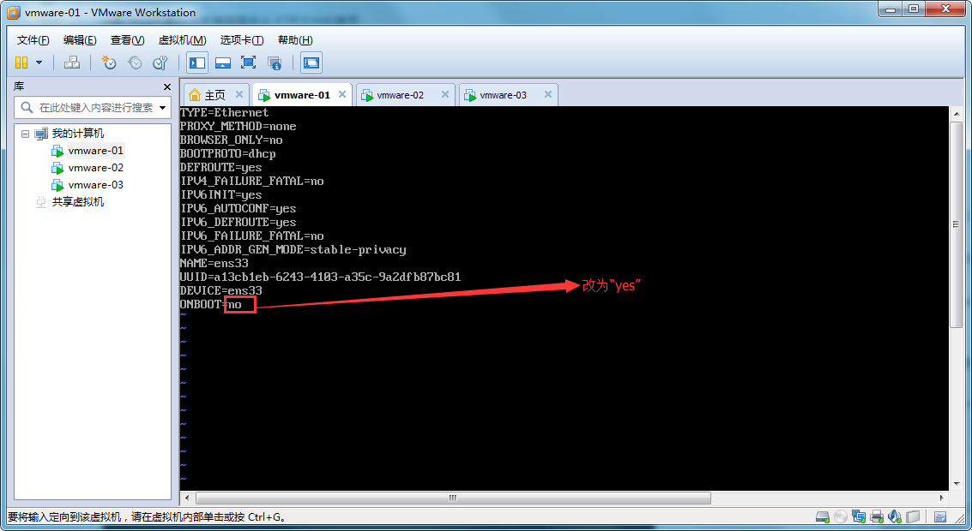
Task: Open the 帮助(H) menu
Action: click(295, 40)
